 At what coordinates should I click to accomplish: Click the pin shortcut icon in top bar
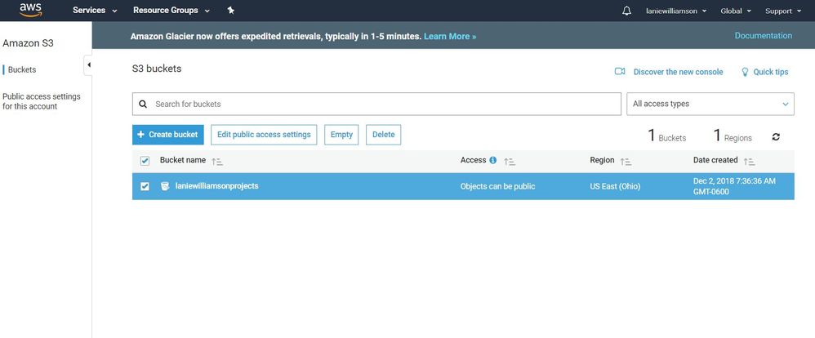[231, 11]
